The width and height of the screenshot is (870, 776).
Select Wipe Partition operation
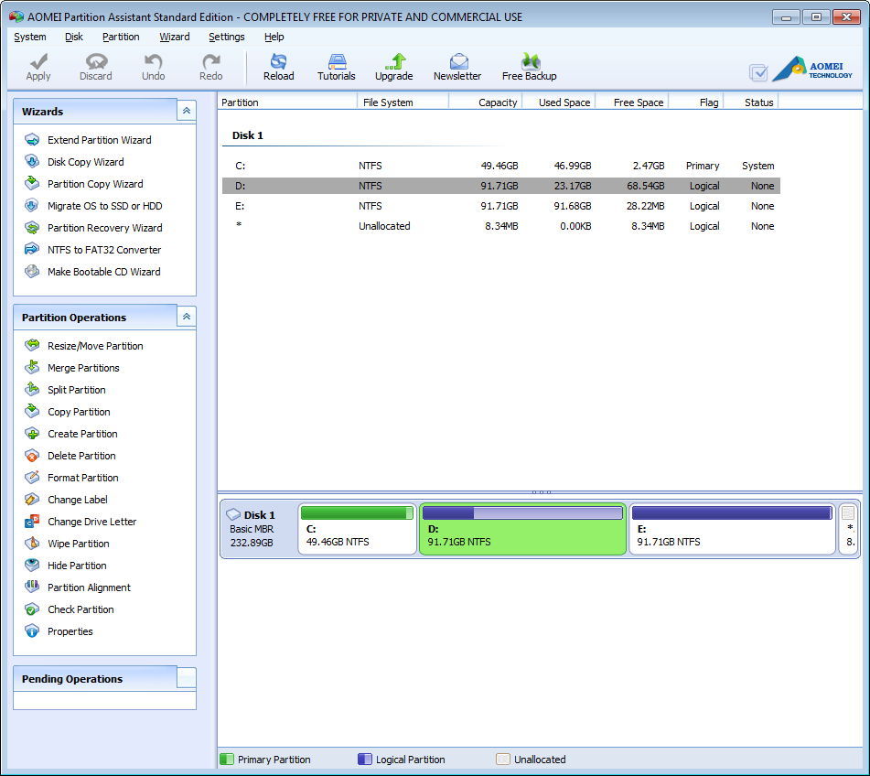[79, 544]
